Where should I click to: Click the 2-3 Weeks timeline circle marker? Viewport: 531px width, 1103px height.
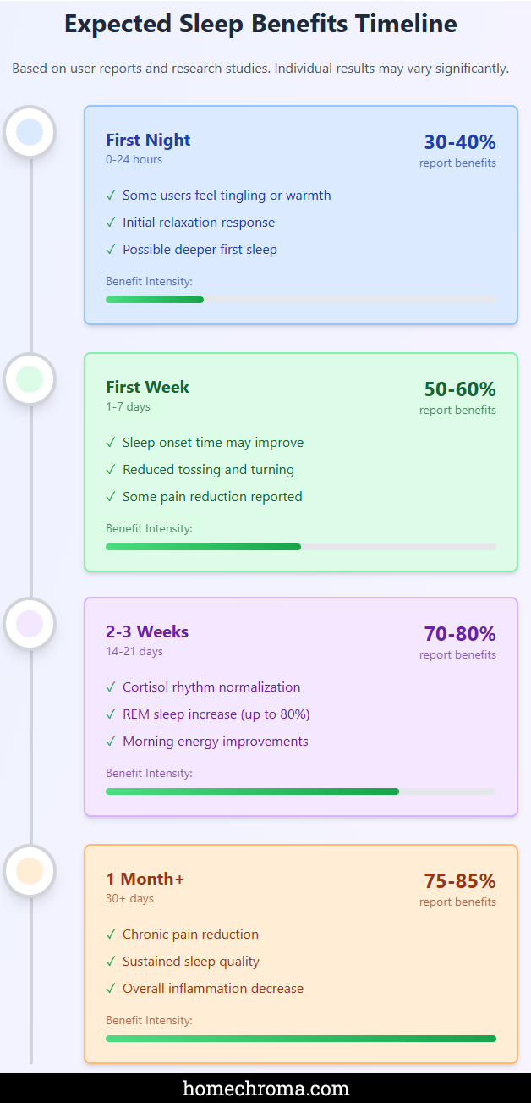30,623
